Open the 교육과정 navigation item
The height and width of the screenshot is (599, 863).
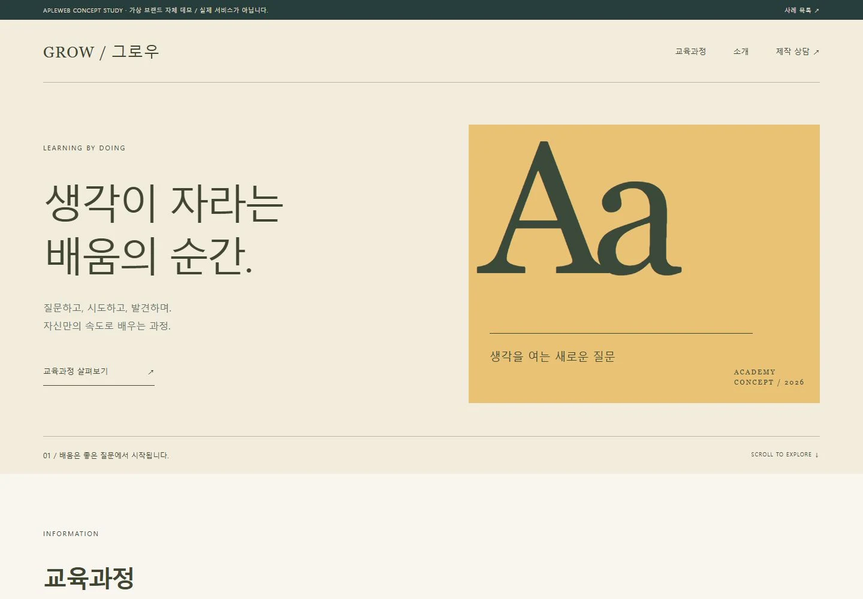tap(690, 52)
